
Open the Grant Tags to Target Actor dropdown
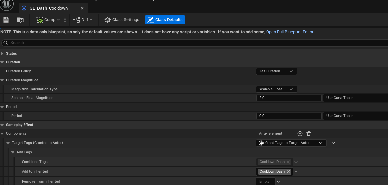tap(291, 143)
